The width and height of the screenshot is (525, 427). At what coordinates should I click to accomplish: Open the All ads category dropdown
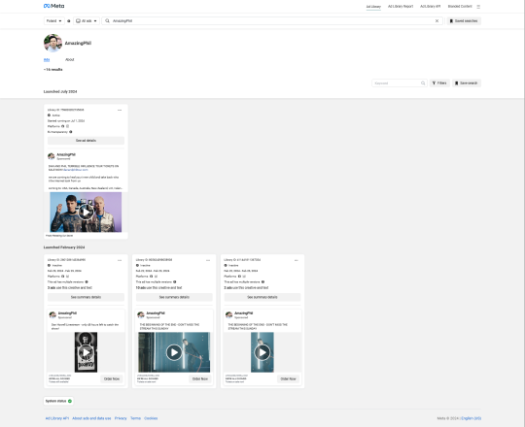pyautogui.click(x=87, y=21)
